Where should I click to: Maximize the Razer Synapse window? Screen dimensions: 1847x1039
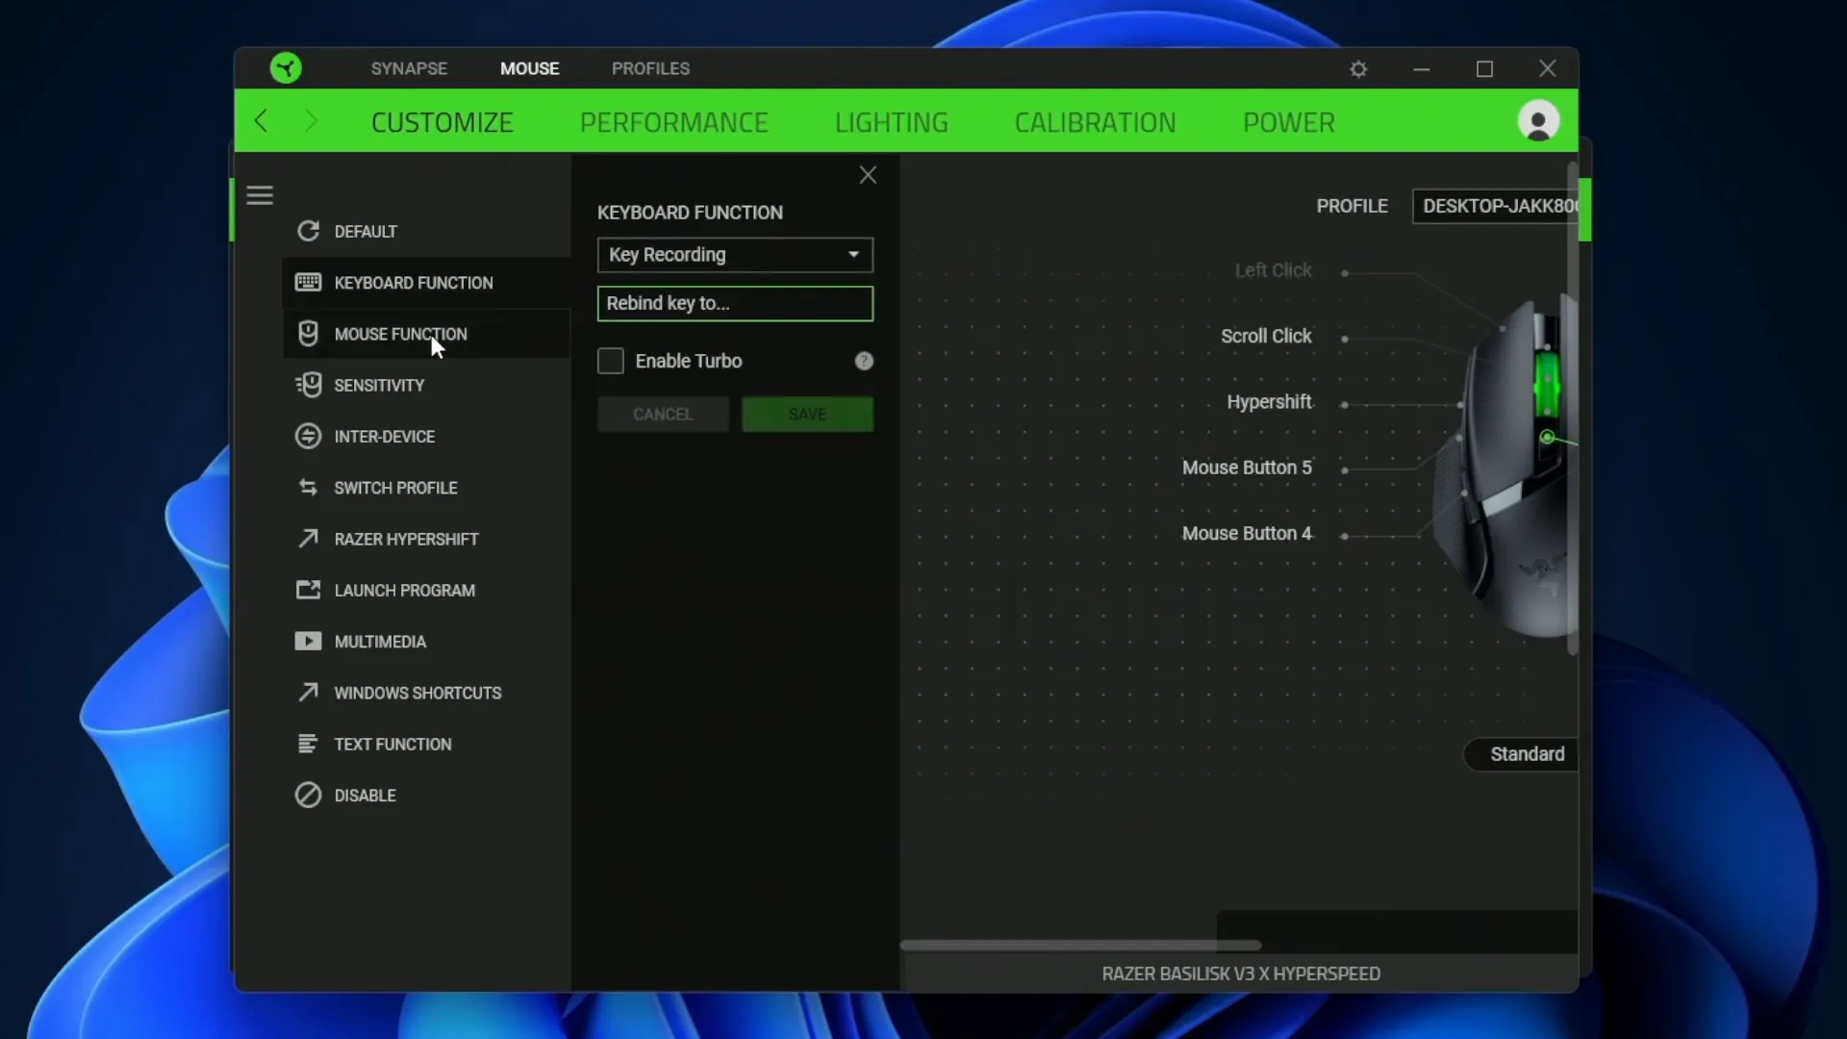click(x=1484, y=69)
